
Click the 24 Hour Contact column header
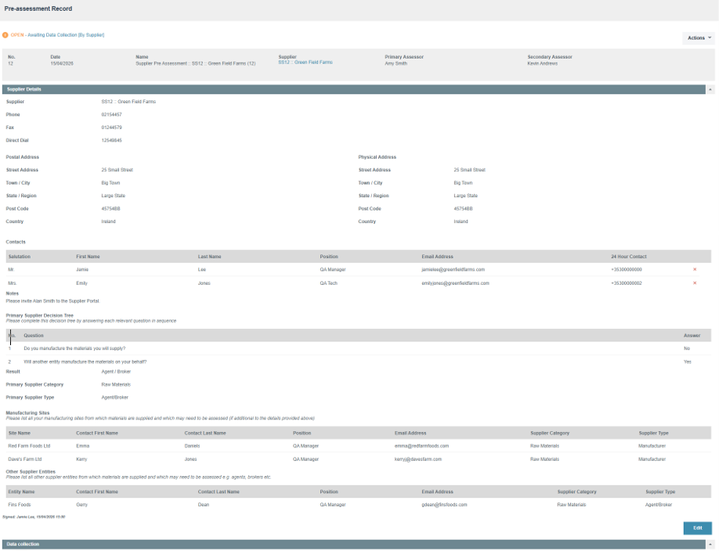(629, 257)
